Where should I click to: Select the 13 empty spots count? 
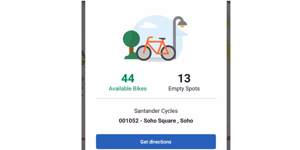coord(184,78)
